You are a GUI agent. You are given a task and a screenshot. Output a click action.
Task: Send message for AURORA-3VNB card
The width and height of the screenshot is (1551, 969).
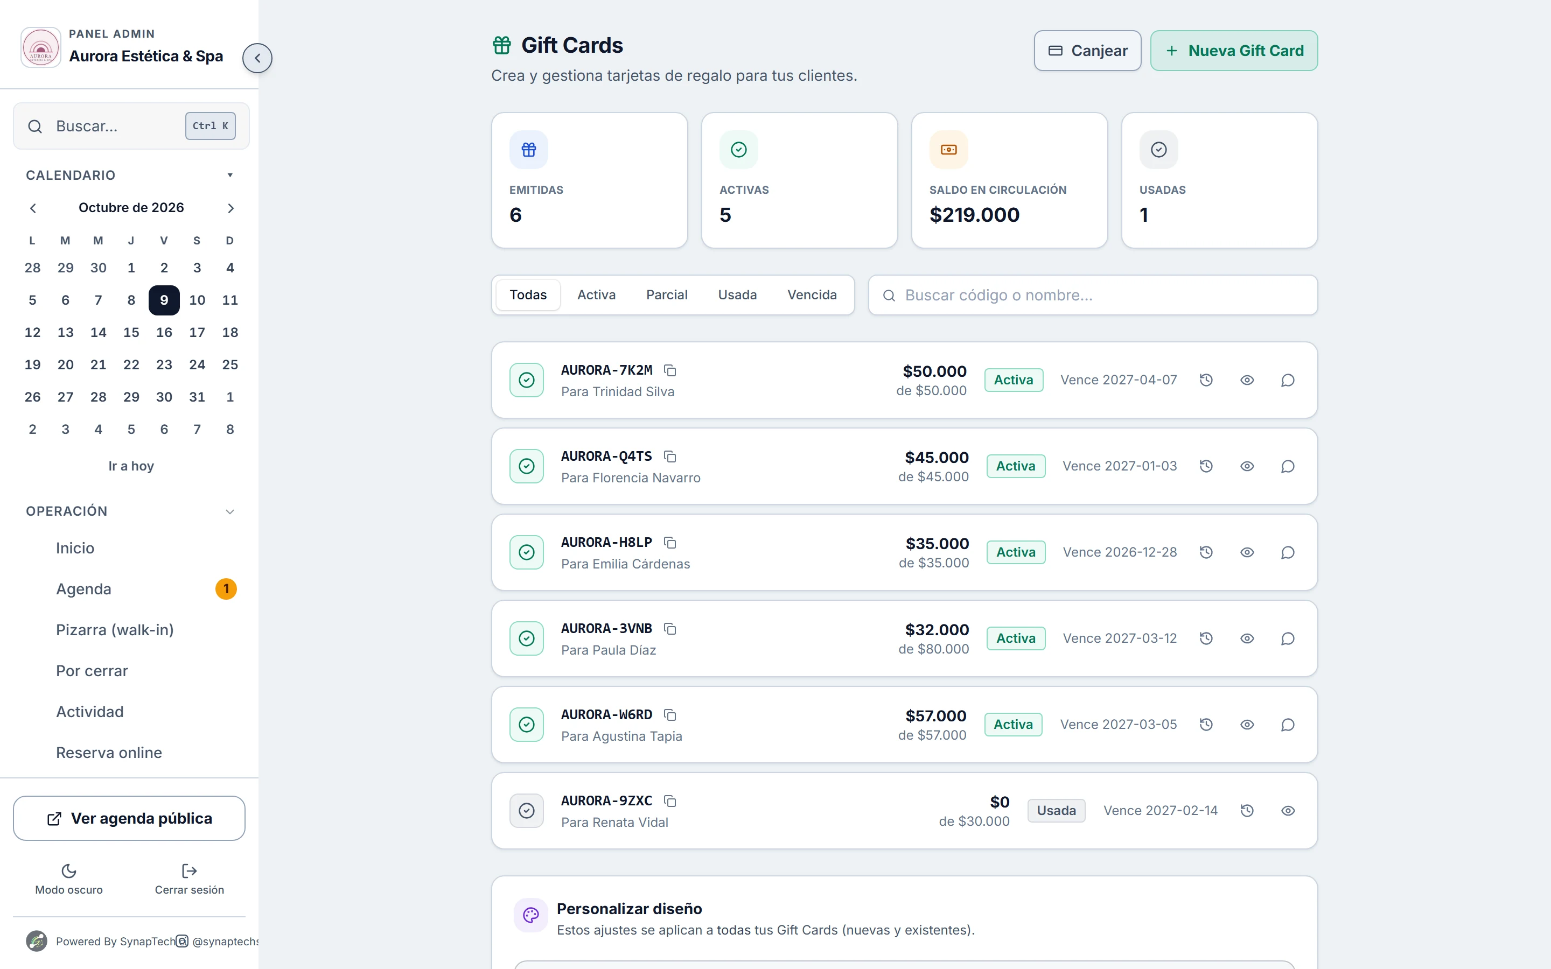click(x=1288, y=638)
